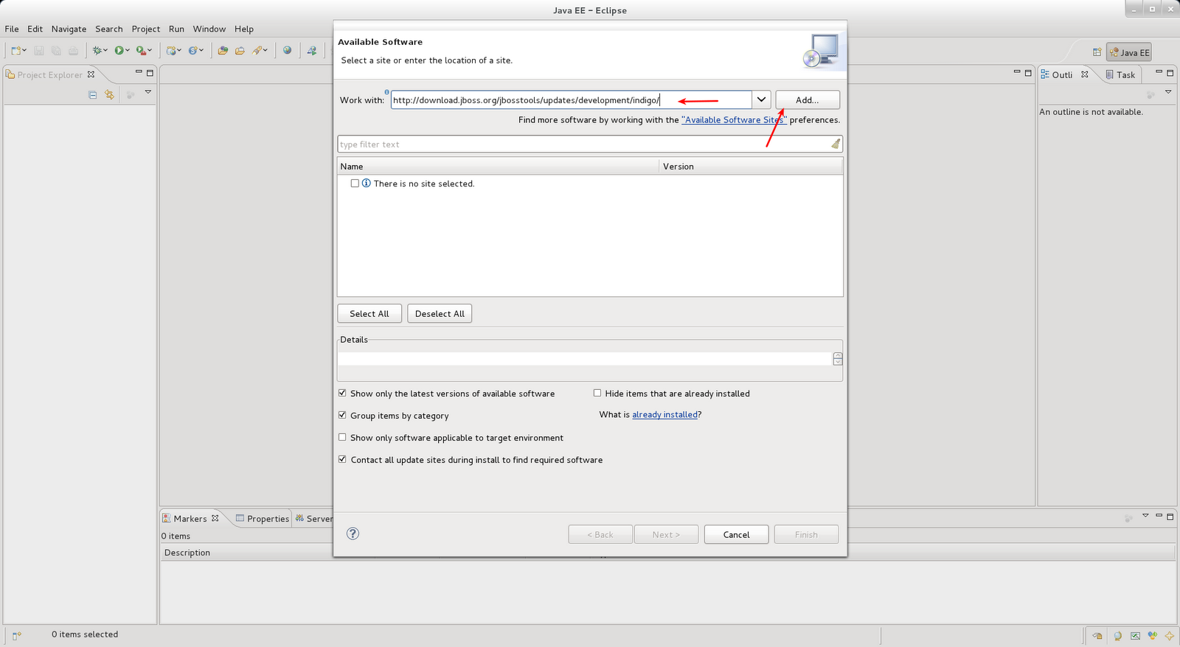Open the Markers view menu triangle

(1145, 516)
